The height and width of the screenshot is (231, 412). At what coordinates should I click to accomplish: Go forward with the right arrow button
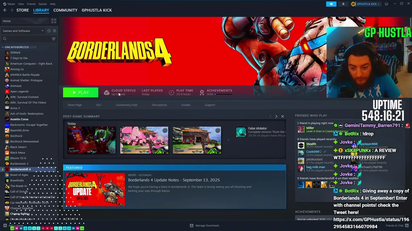[12, 10]
